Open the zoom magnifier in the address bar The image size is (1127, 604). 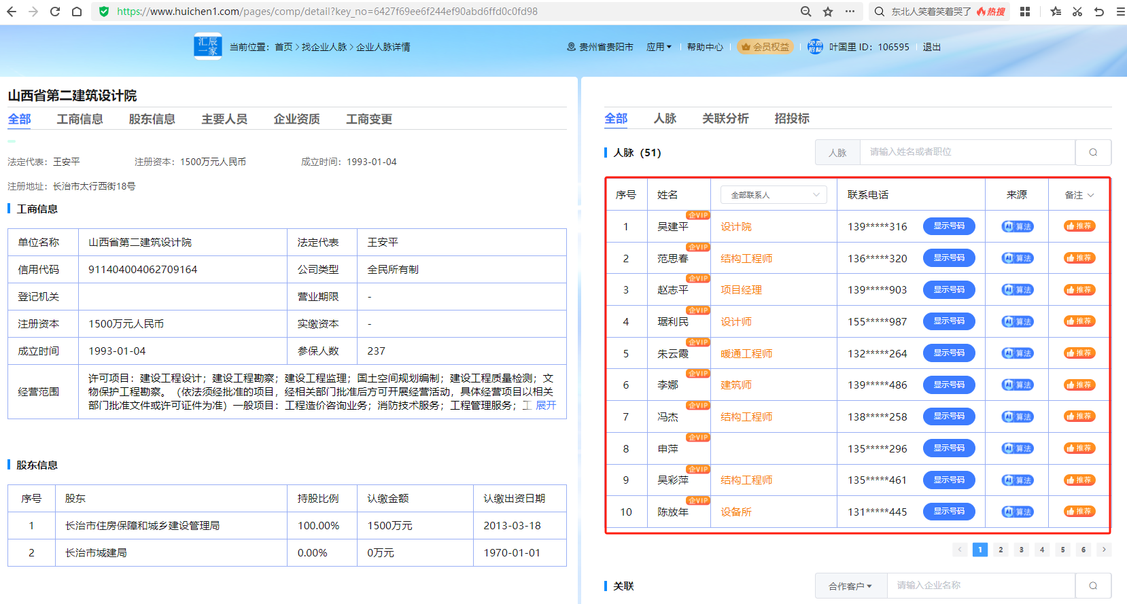(806, 12)
